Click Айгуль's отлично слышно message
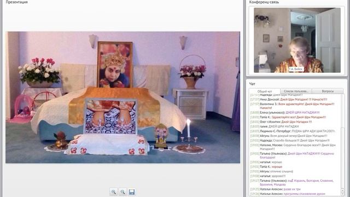This screenshot has width=350, height=197. (272, 171)
